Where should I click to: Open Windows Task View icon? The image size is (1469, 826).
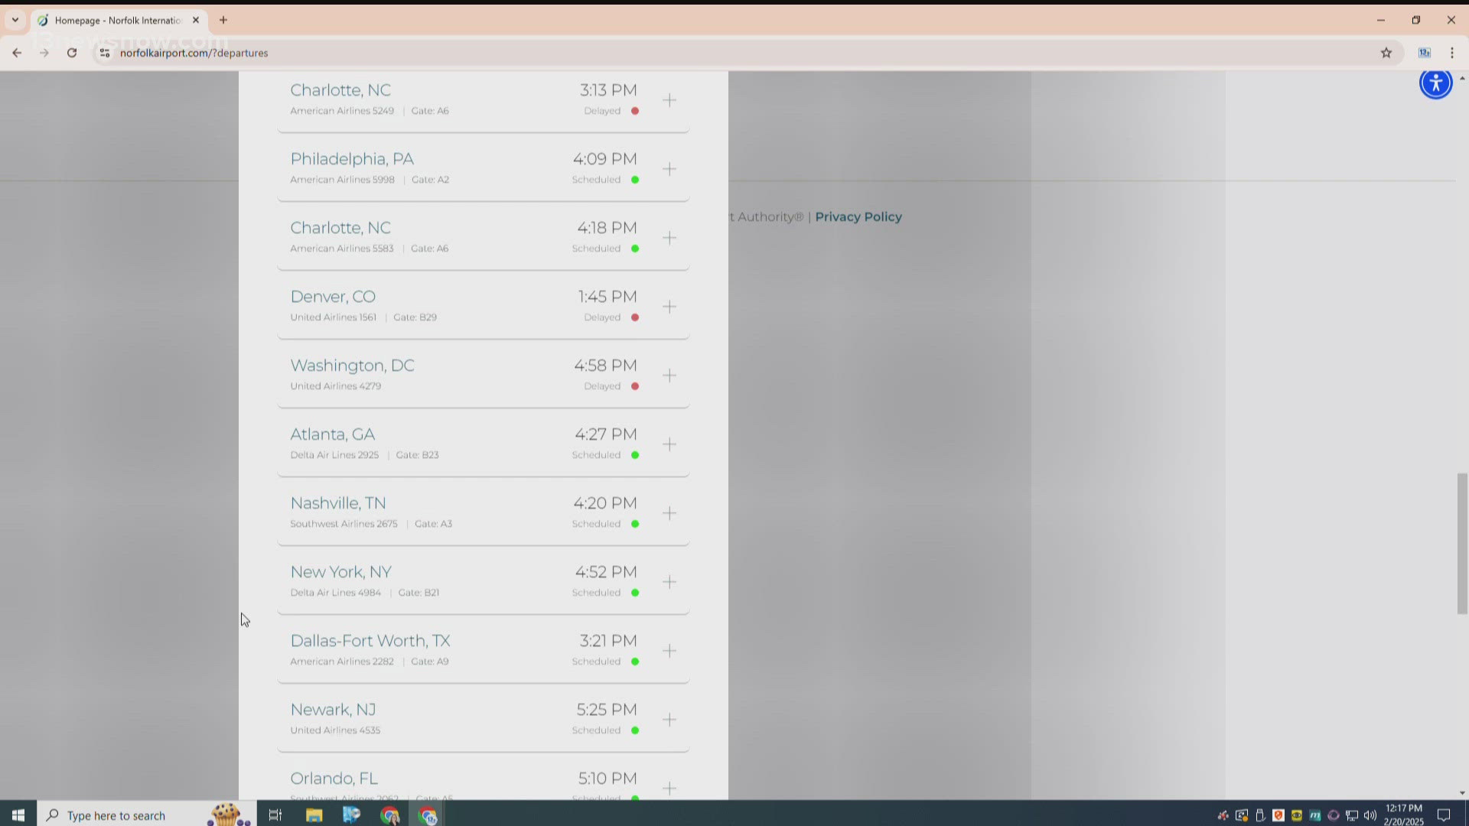275,815
